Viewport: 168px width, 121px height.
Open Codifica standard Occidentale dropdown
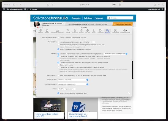pos(73,84)
